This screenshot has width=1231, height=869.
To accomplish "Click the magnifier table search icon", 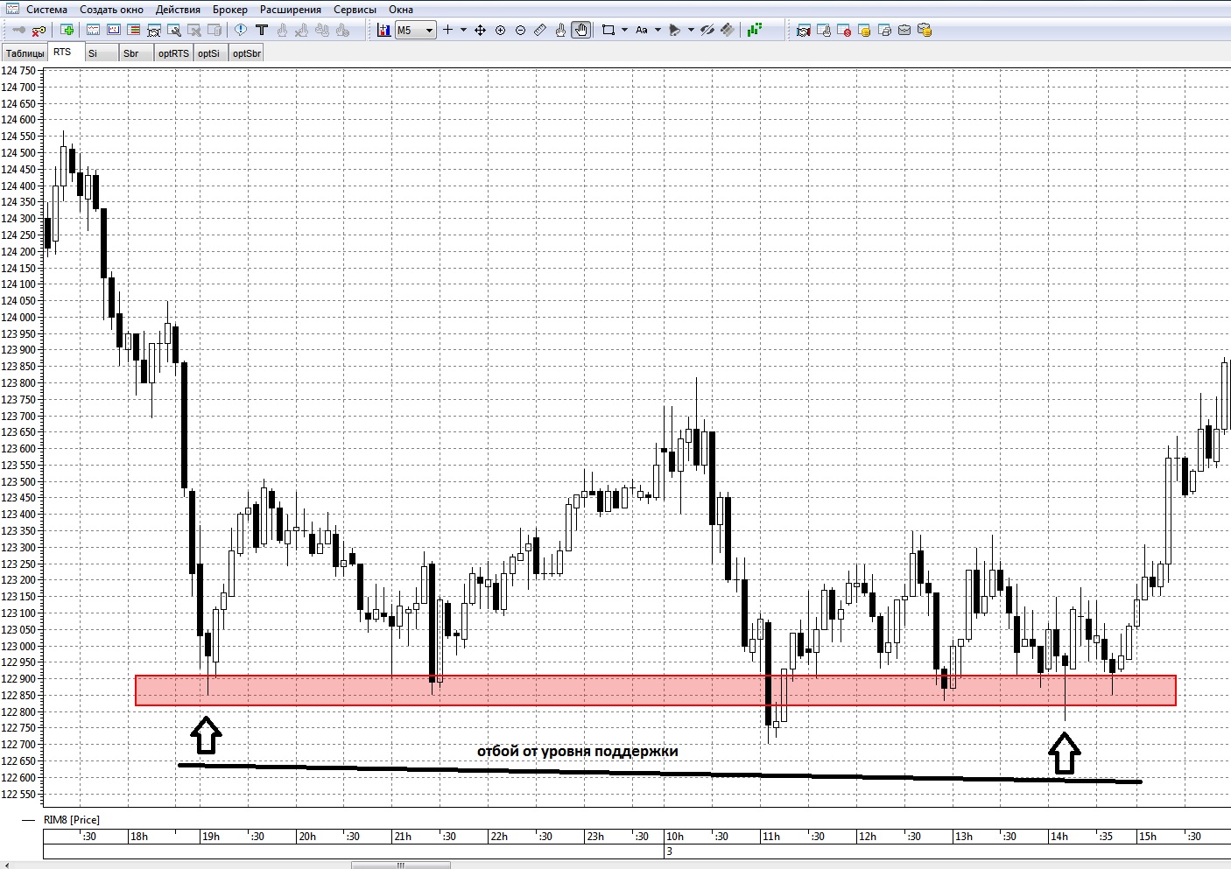I will [174, 31].
